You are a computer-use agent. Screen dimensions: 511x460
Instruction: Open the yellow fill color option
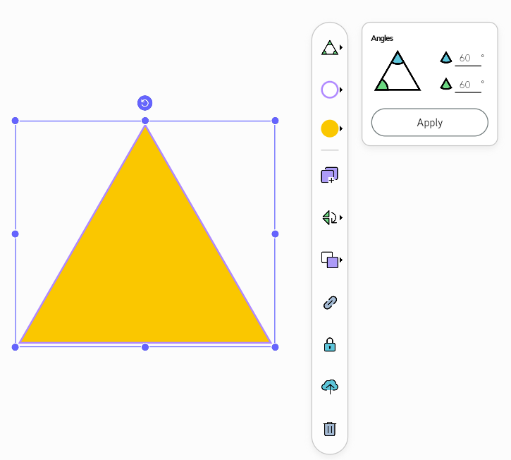tap(329, 128)
